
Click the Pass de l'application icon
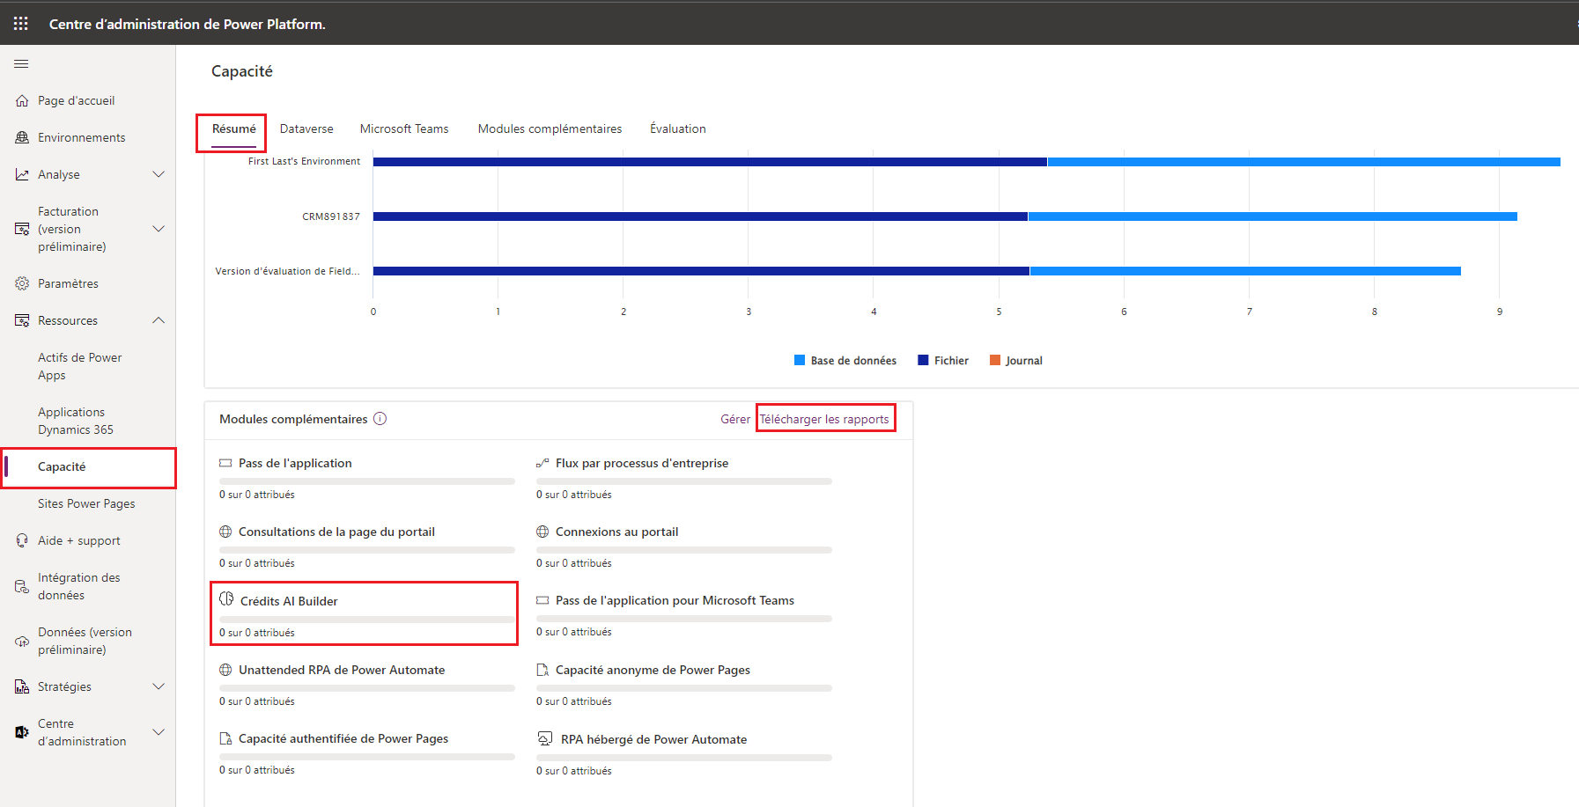pyautogui.click(x=225, y=463)
